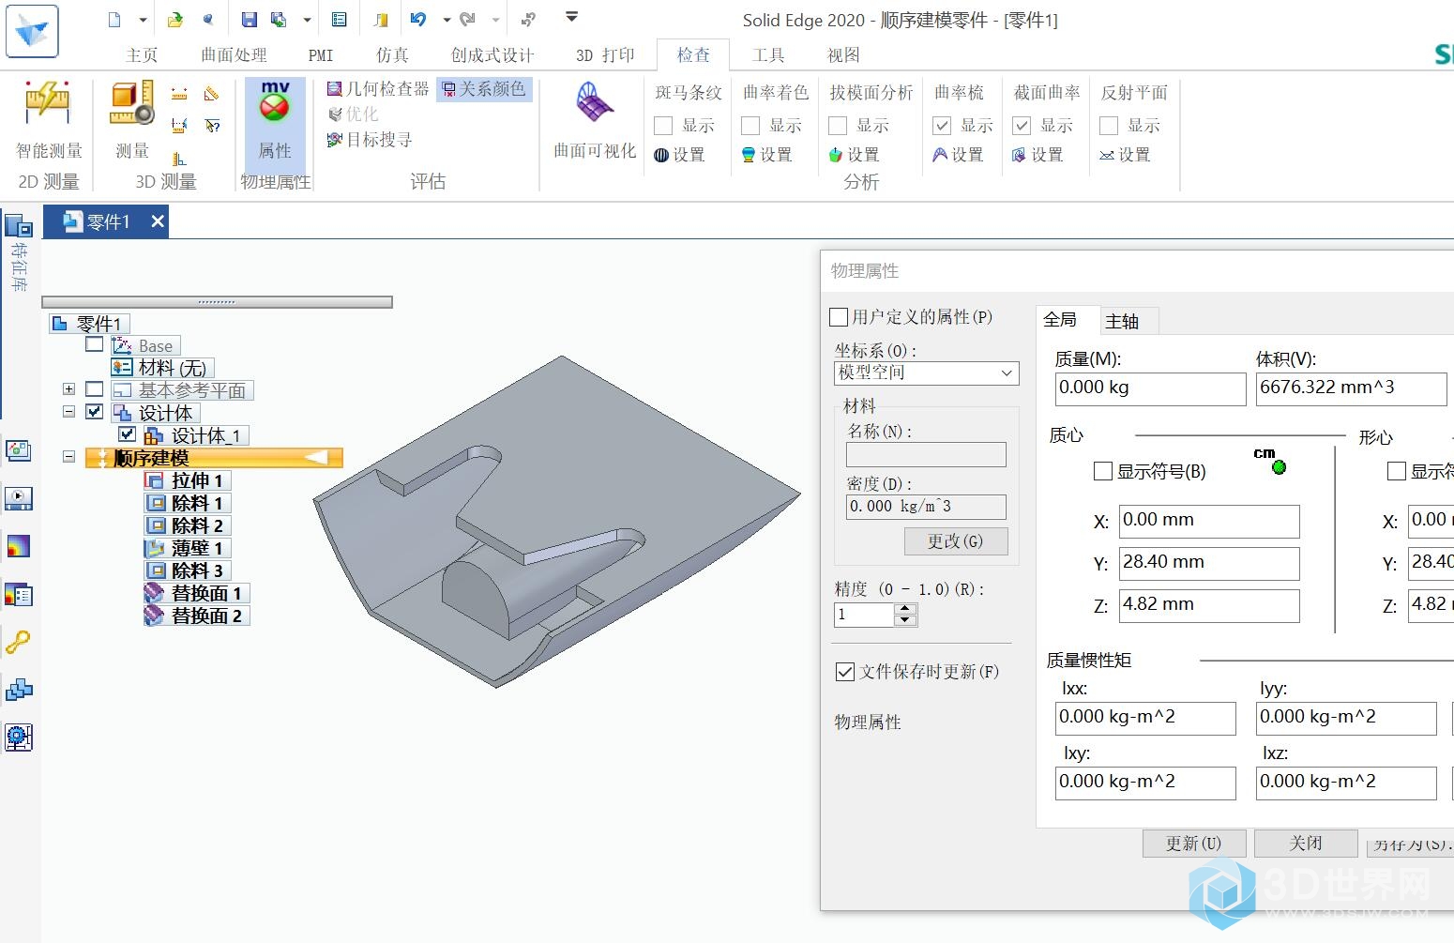This screenshot has width=1454, height=943.
Task: Open 几何检查器 geometry inspector
Action: 377,89
